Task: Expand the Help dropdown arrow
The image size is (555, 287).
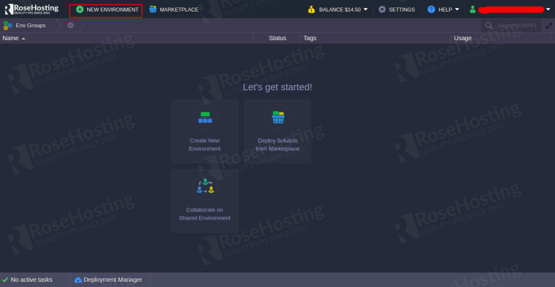Action: coord(457,9)
